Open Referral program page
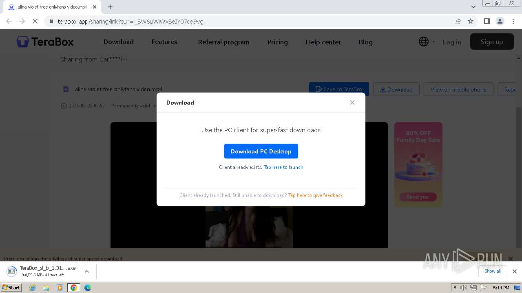Viewport: 522px width, 293px height. click(223, 42)
